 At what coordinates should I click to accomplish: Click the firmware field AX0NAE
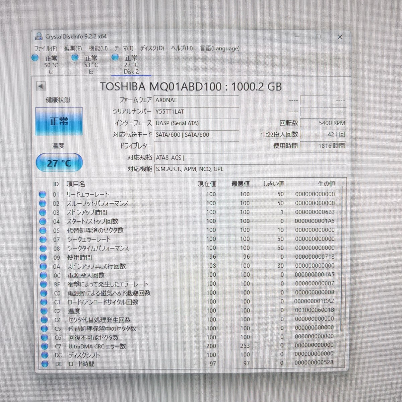point(196,100)
